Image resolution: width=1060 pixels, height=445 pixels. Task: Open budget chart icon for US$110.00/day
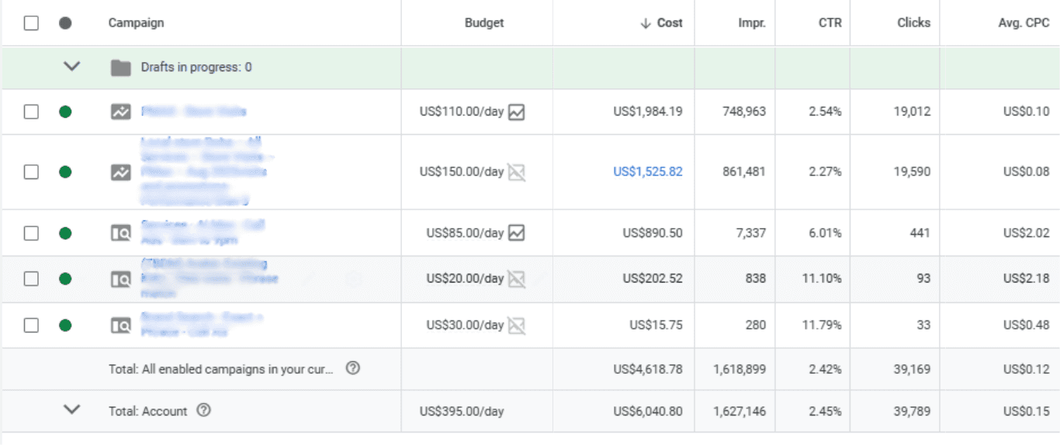[x=517, y=112]
